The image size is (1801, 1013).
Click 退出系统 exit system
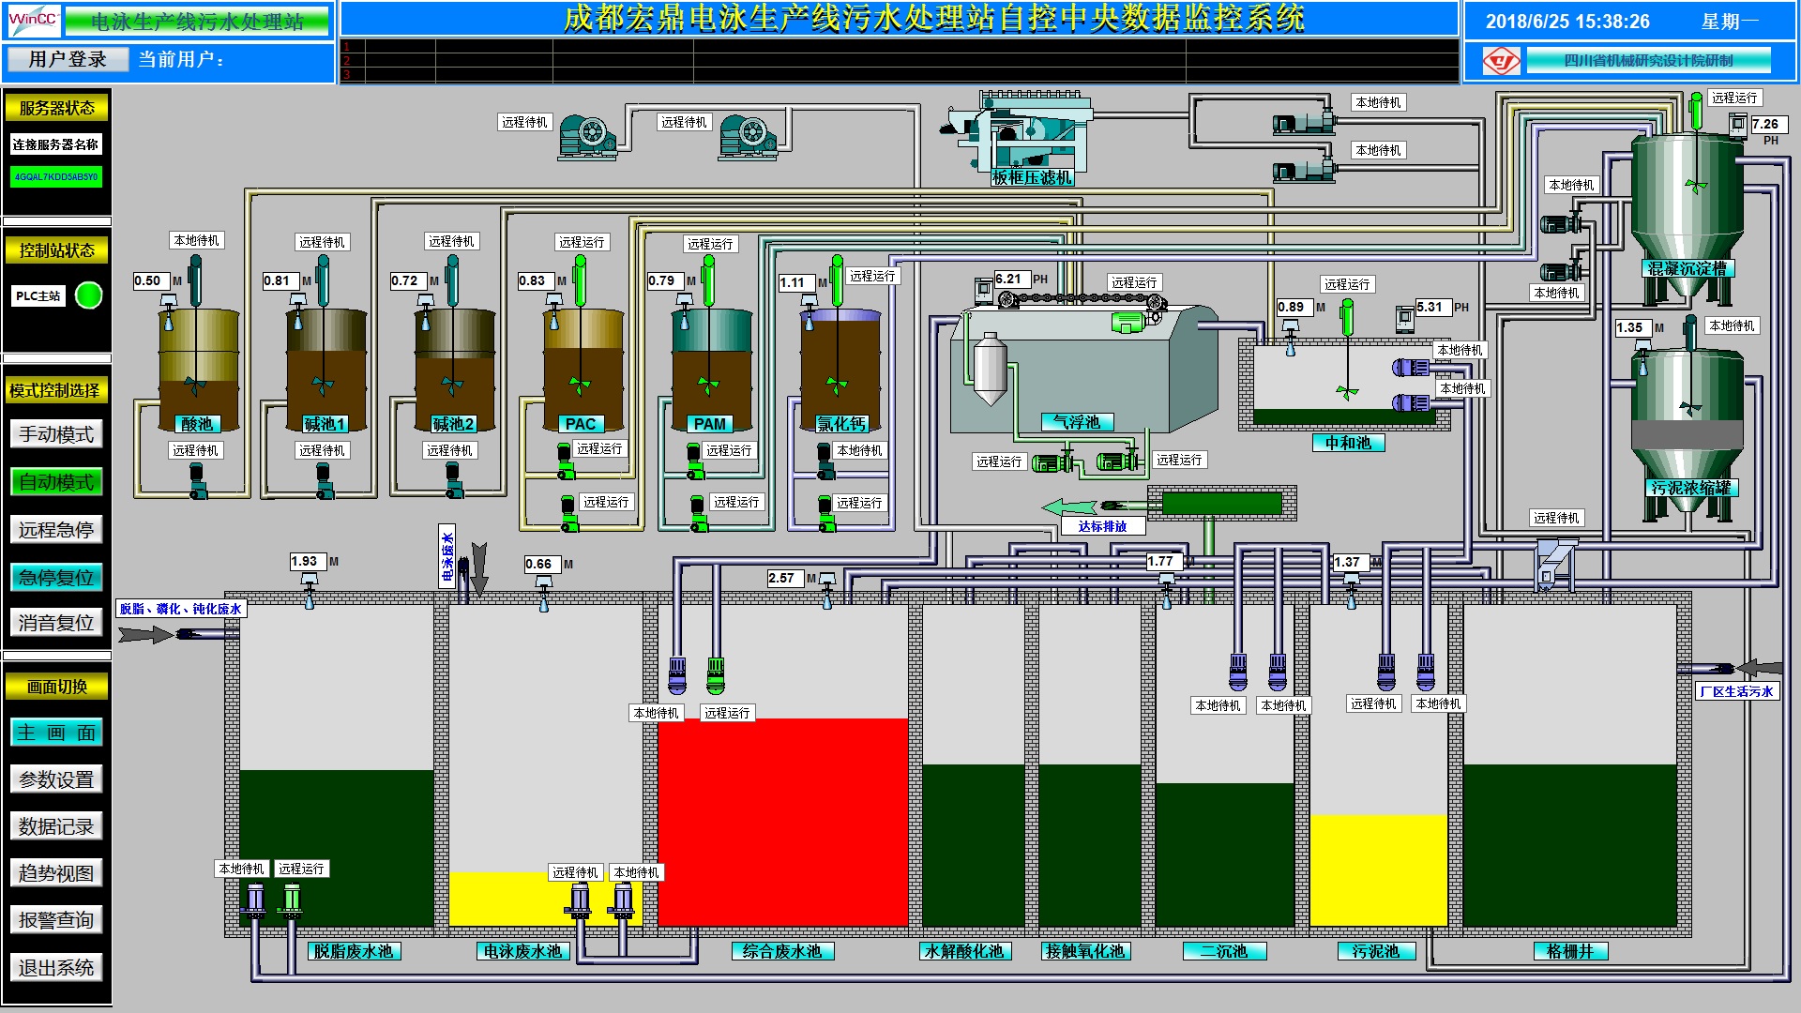pyautogui.click(x=56, y=968)
